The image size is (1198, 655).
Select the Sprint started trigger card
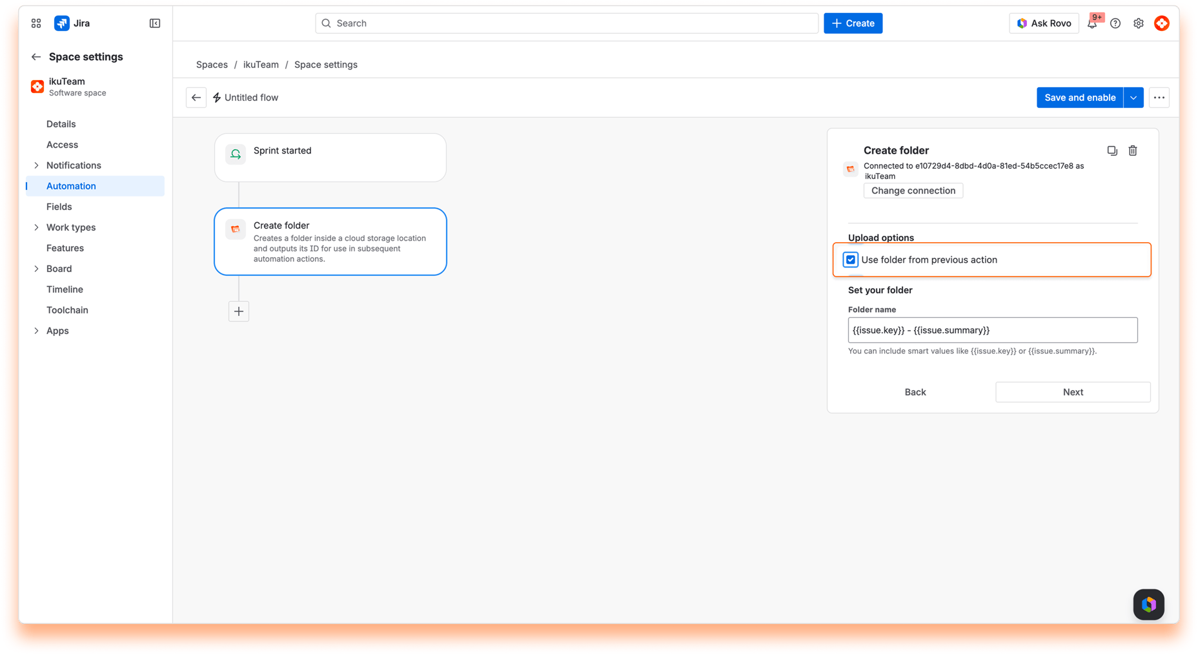coord(330,158)
